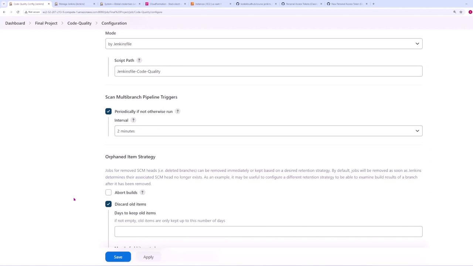
Task: Show help for Abort builds
Action: click(142, 192)
